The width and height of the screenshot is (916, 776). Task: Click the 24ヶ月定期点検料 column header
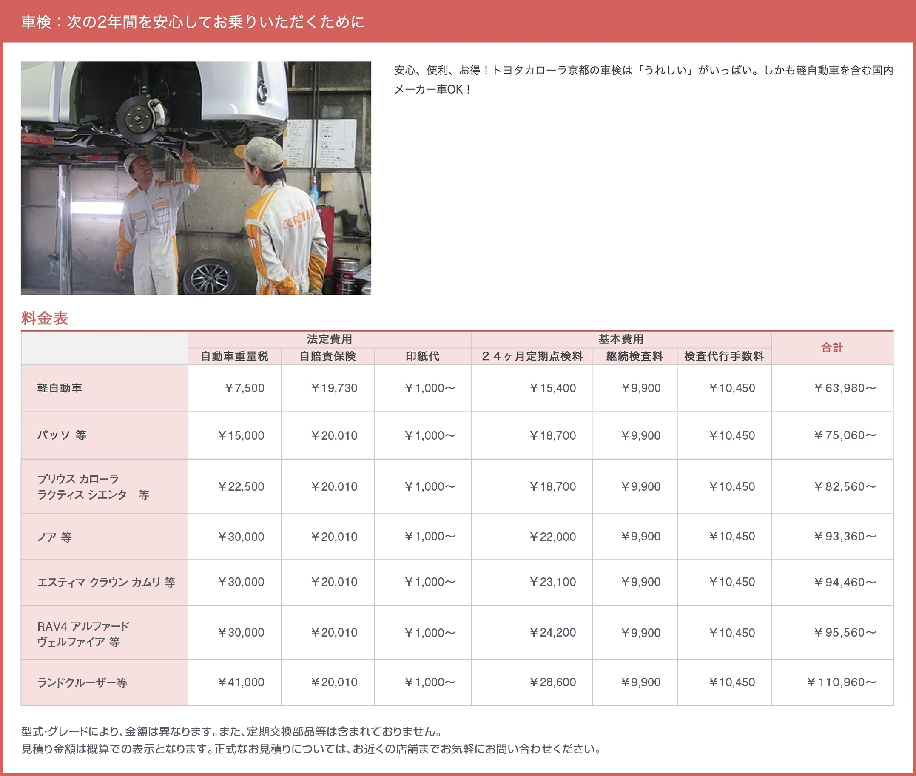tap(532, 356)
